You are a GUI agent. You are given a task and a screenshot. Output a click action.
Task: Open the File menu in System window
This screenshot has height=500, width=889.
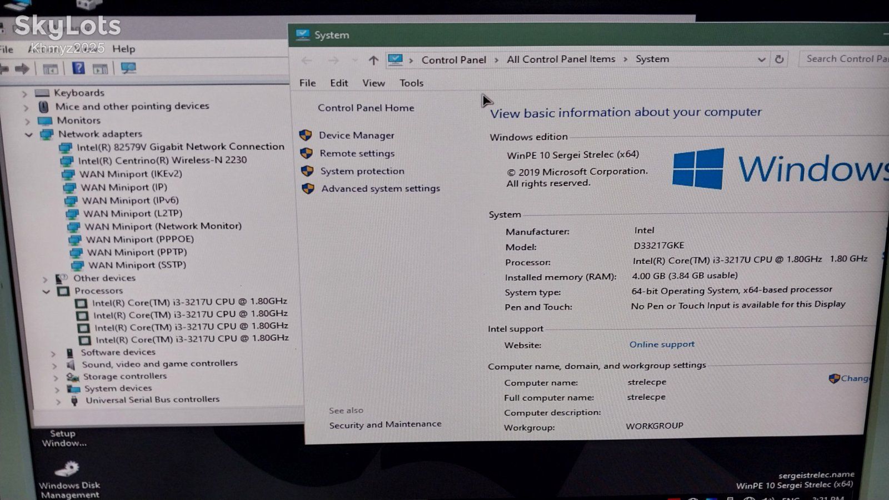tap(307, 83)
